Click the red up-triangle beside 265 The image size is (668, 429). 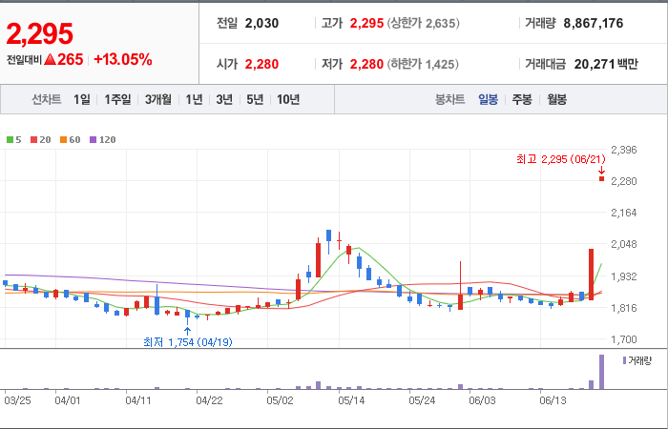tap(51, 60)
